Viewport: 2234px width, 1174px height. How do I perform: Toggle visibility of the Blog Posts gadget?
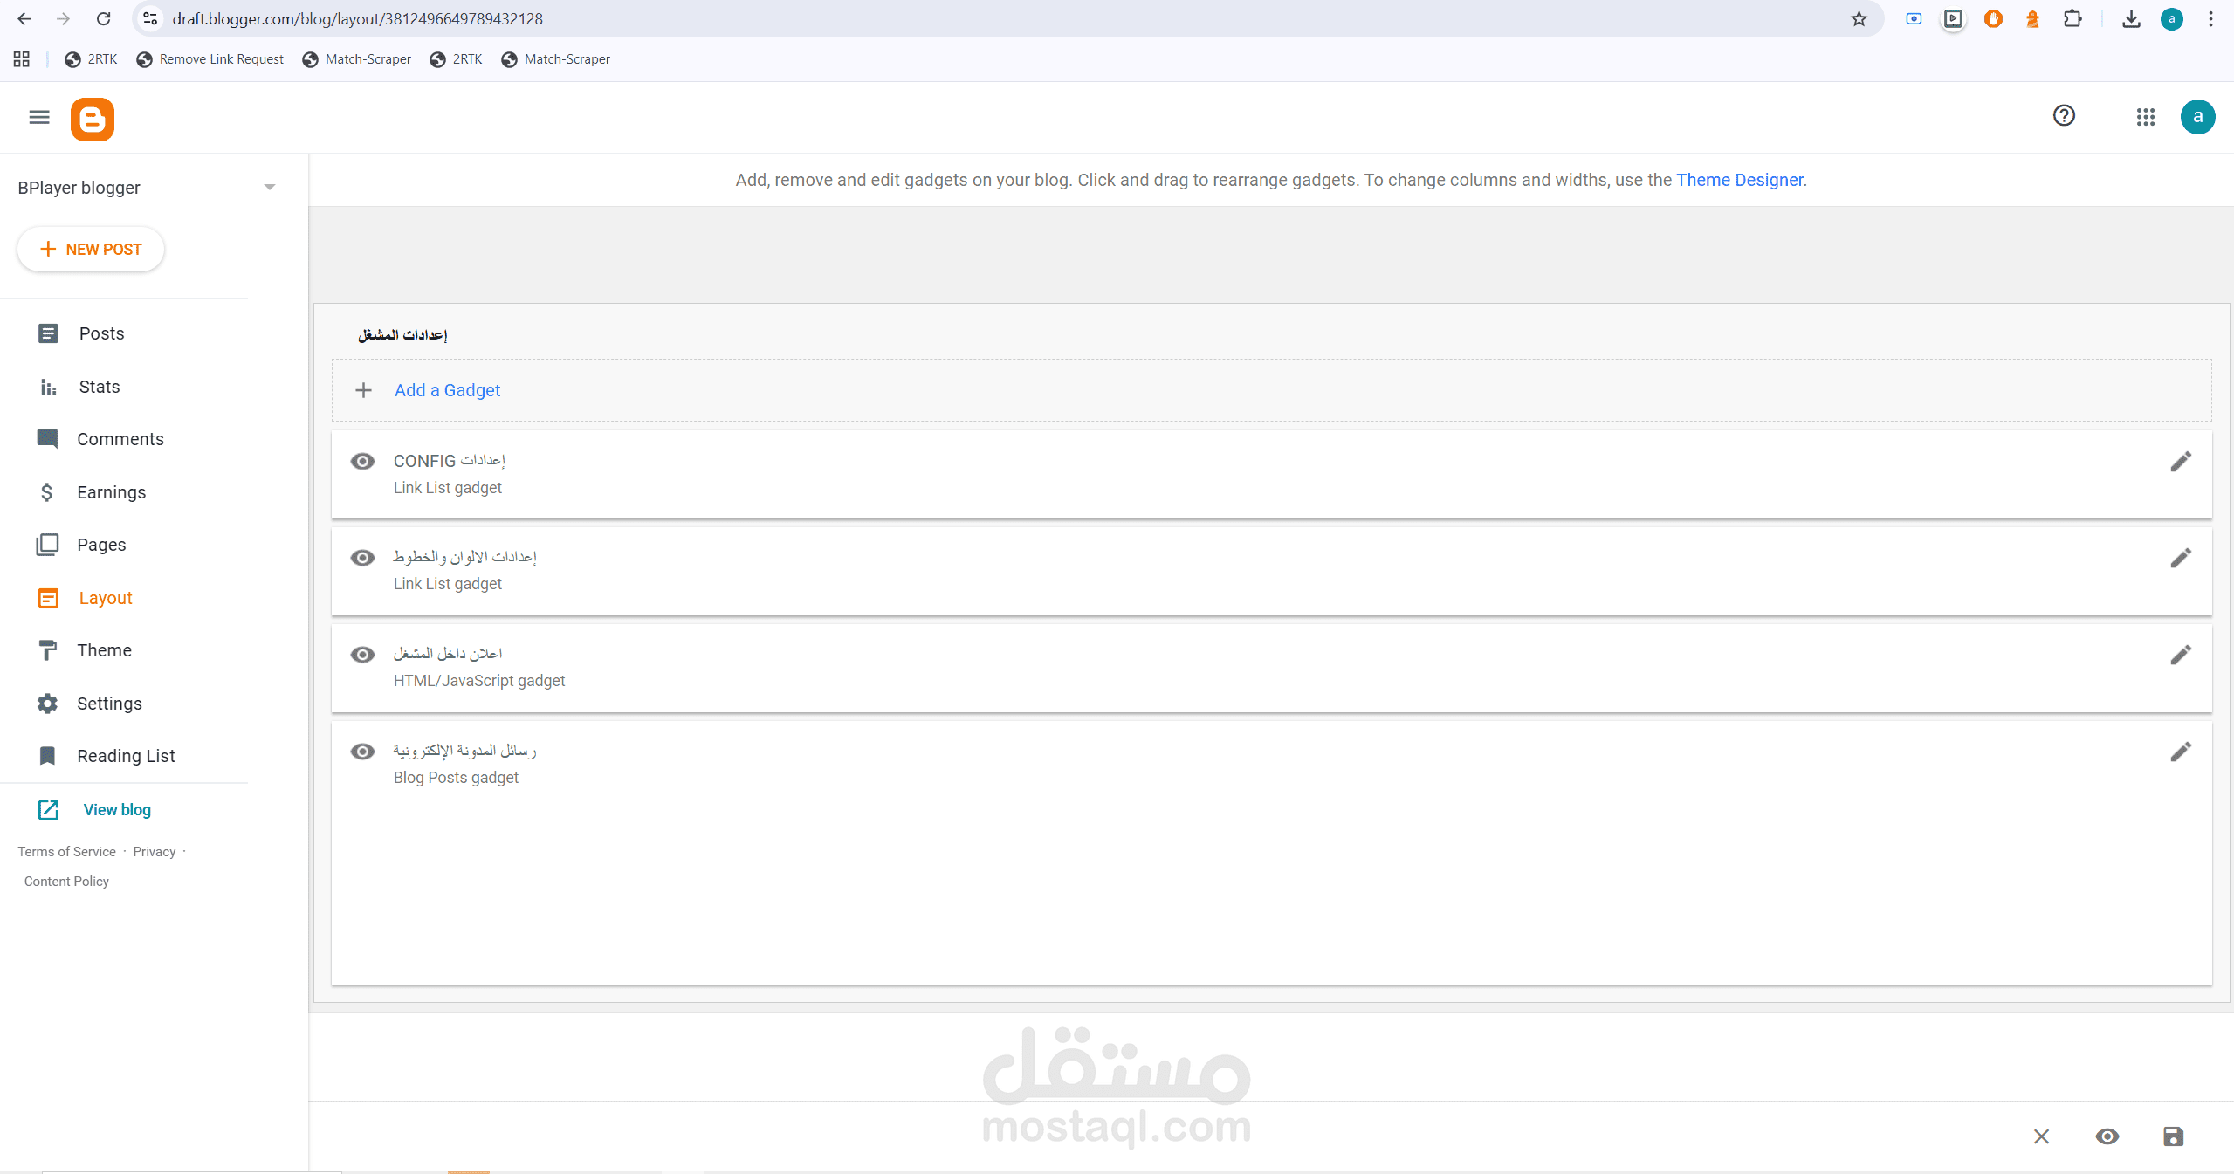click(362, 752)
